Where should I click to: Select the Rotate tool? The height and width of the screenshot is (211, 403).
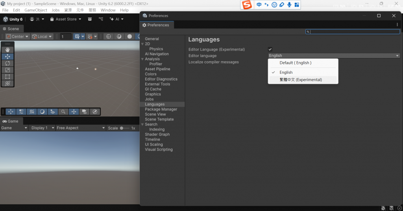[7, 63]
